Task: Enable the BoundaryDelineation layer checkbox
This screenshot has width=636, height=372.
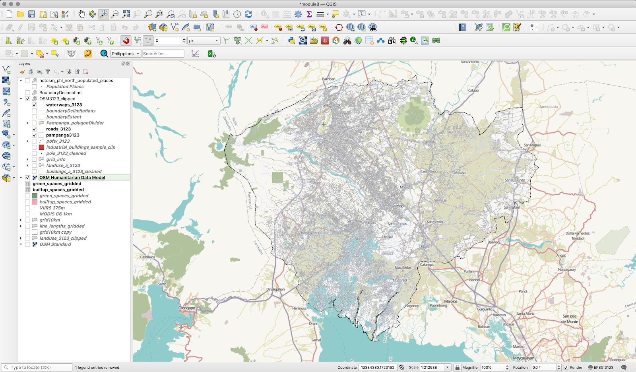Action: point(28,93)
